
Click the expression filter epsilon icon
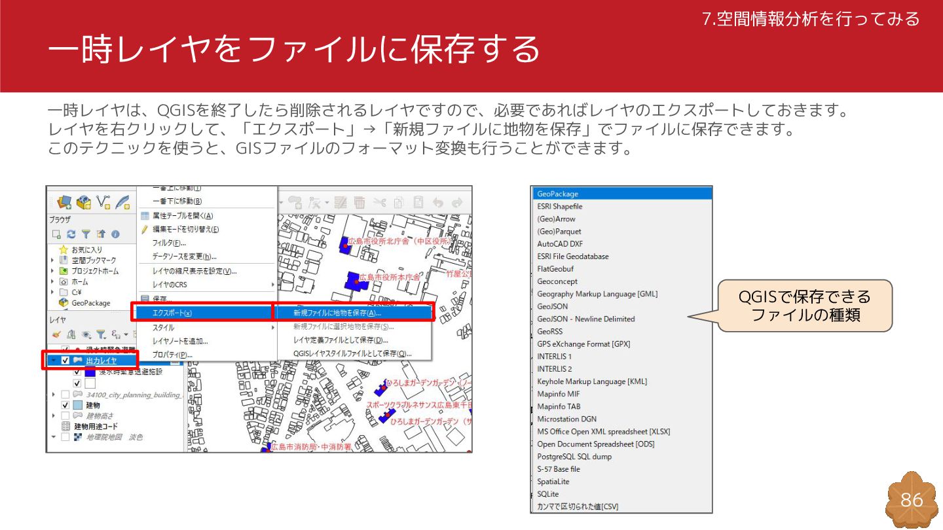click(x=116, y=334)
